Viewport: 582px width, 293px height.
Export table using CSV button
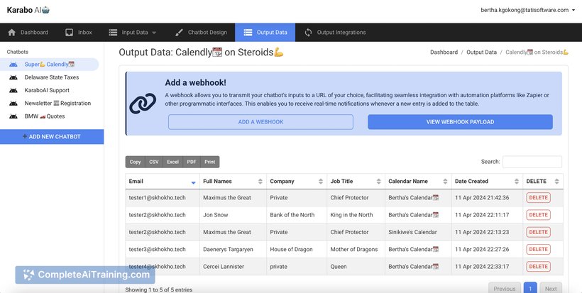tap(154, 162)
